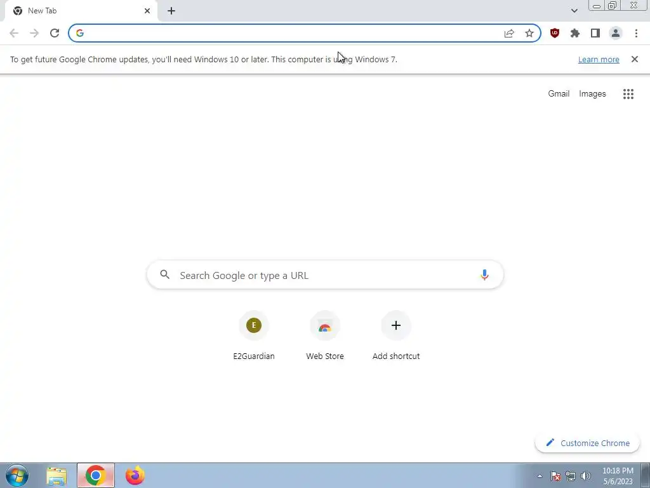
Task: Start voice search with microphone
Action: pos(484,274)
